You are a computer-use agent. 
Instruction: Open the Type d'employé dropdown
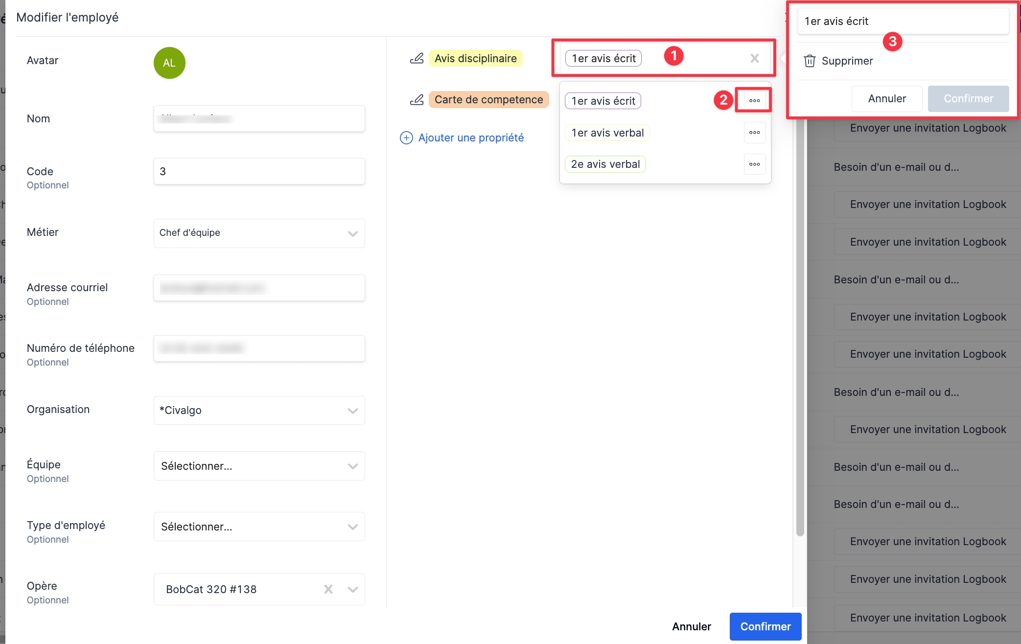(x=352, y=527)
